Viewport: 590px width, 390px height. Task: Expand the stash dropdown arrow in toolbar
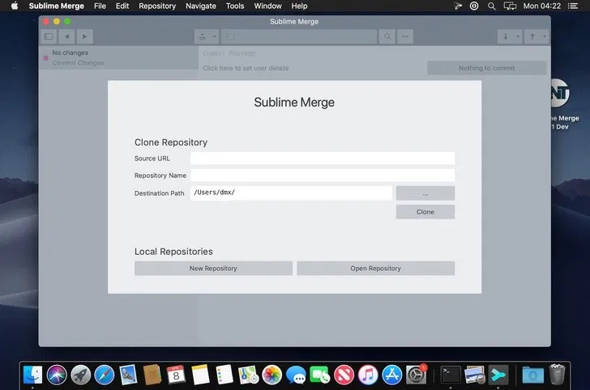click(x=215, y=36)
